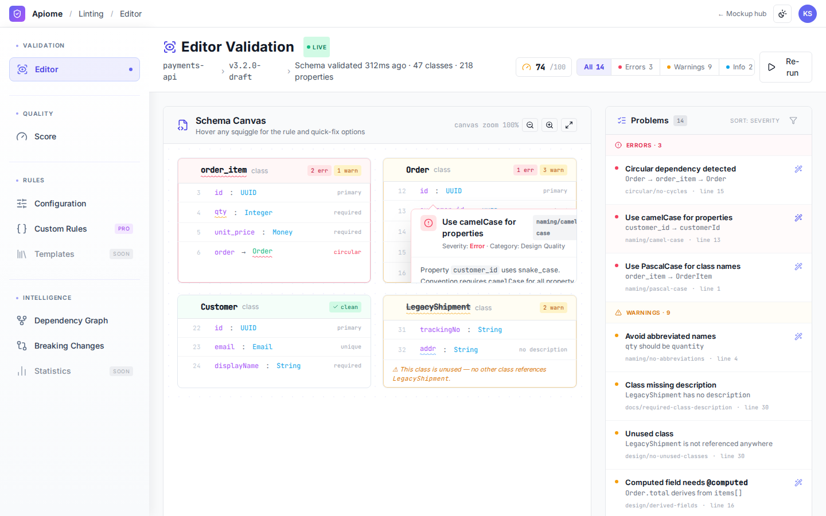Screen dimensions: 826x516
Task: Open the Problems filter funnel
Action: click(x=793, y=120)
